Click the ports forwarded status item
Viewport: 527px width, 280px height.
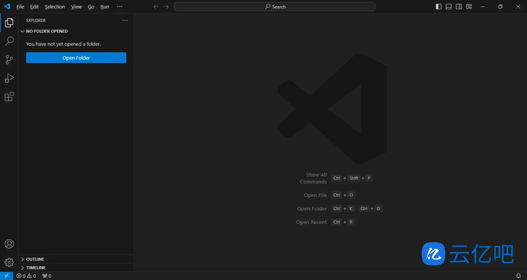(x=47, y=276)
